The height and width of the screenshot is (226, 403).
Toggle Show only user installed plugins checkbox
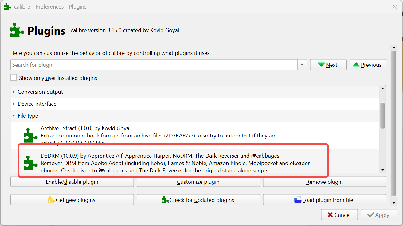tap(14, 78)
